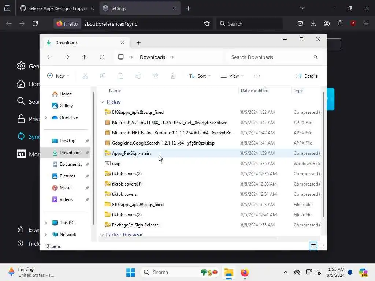This screenshot has height=281, width=375.
Task: Click the uBlock Origin toolbar icon
Action: coord(353,23)
